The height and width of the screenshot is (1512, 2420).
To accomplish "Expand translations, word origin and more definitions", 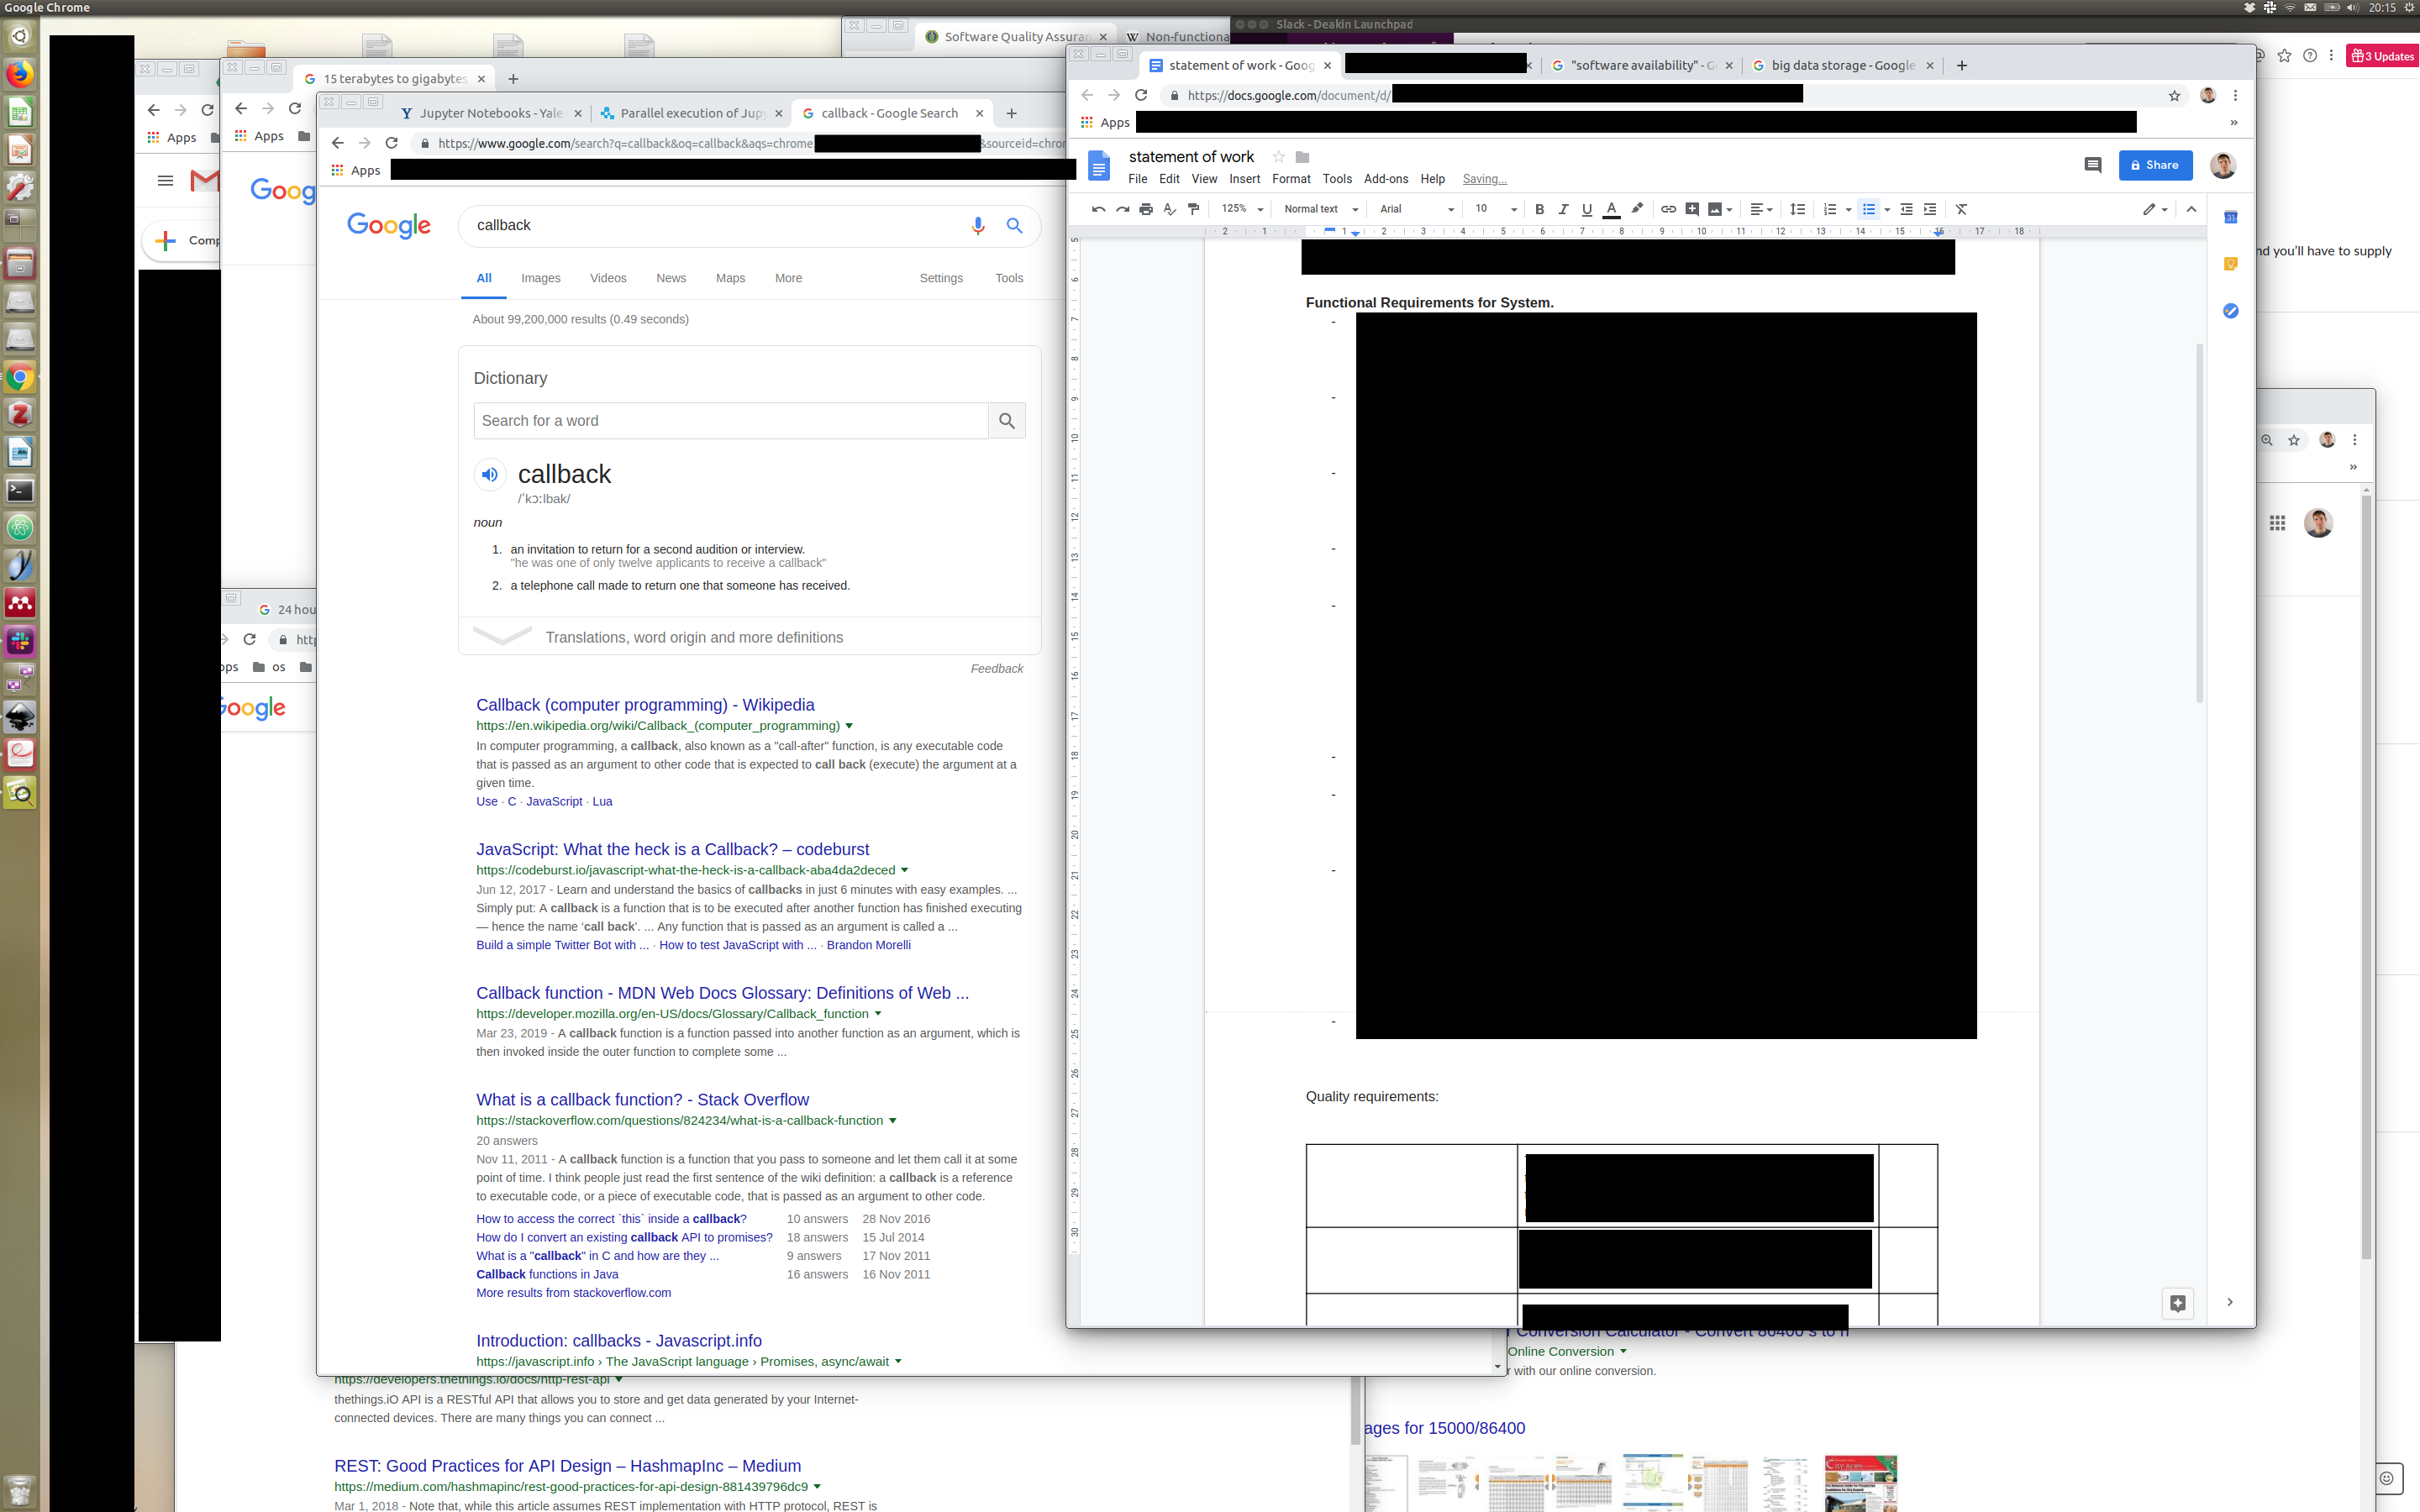I will pyautogui.click(x=693, y=637).
